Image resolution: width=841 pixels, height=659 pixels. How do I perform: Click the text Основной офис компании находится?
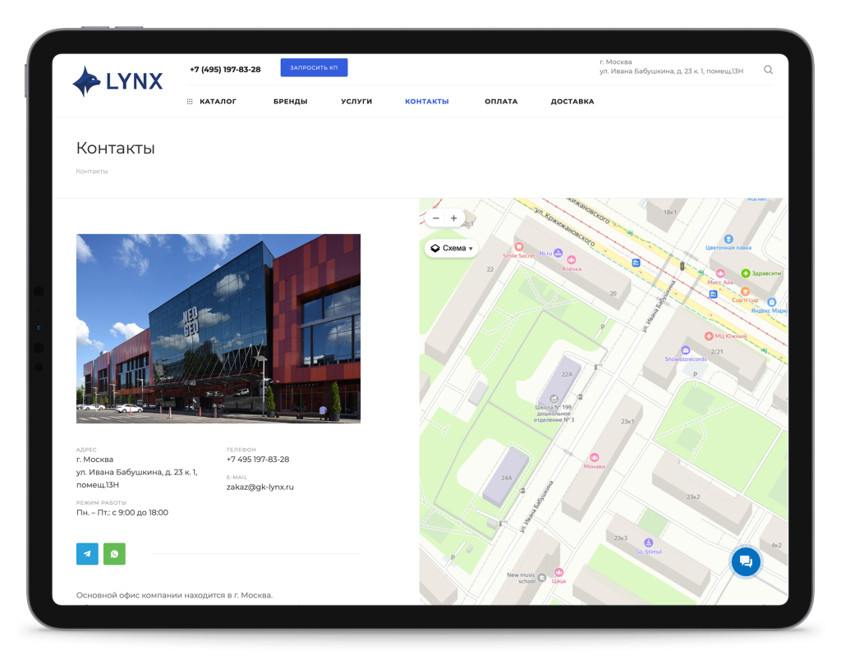pyautogui.click(x=174, y=595)
